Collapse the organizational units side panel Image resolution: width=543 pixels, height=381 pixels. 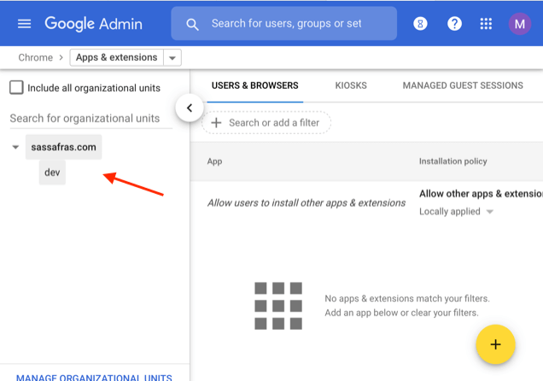pyautogui.click(x=189, y=108)
